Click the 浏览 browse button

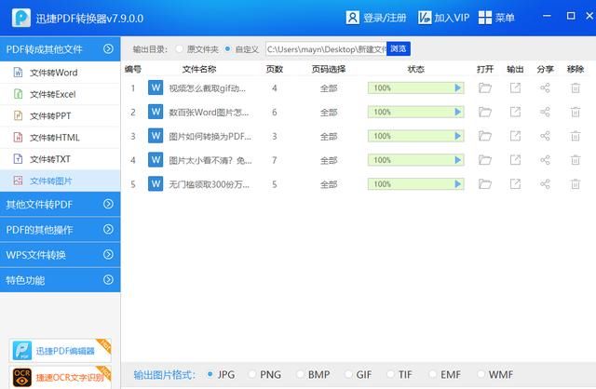(399, 49)
